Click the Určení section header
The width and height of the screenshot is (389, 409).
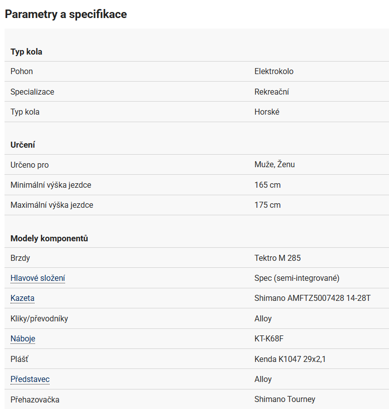pyautogui.click(x=23, y=145)
